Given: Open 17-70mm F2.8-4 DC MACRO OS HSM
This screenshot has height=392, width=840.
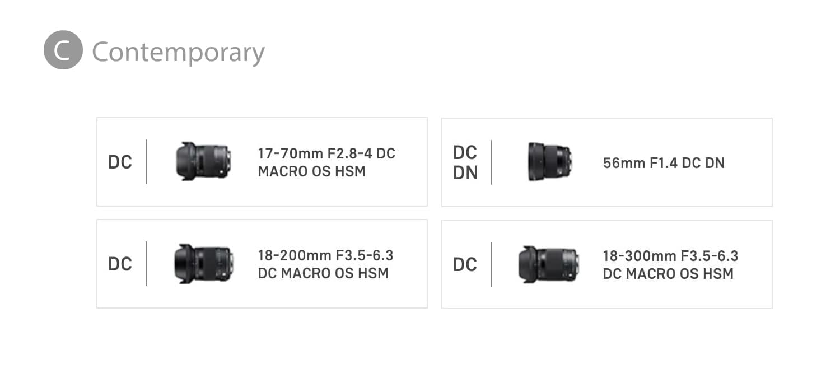Looking at the screenshot, I should point(326,162).
